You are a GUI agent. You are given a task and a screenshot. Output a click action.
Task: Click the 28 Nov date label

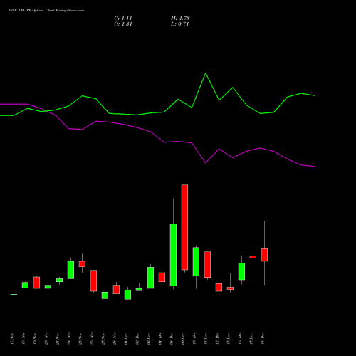click(x=115, y=339)
